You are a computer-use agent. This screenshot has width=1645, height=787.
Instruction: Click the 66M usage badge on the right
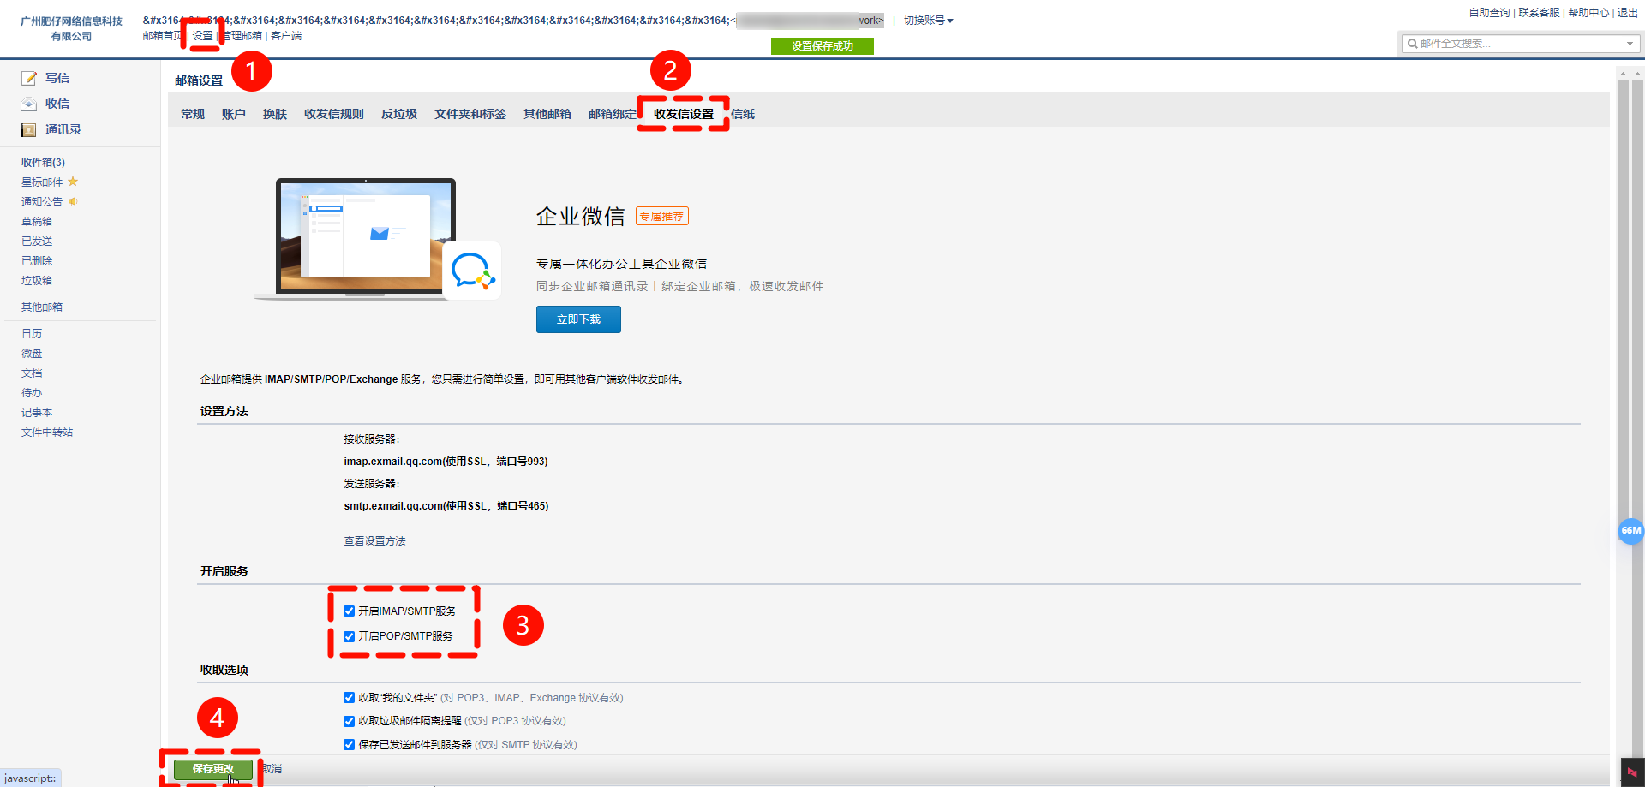tap(1630, 531)
